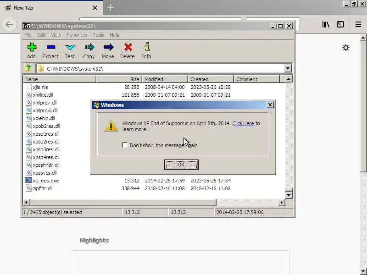This screenshot has height=275, width=367.
Task: Click the browser back arrow button
Action: click(x=9, y=24)
